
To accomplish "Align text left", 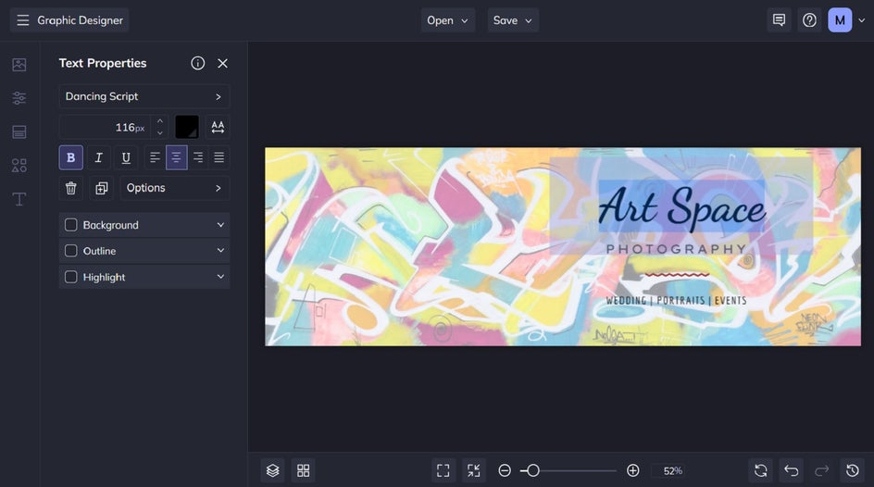I will pos(155,157).
